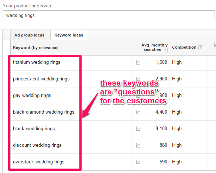Click help icon next to Avg. monthly searches
This screenshot has width=216, height=173.
[x=165, y=50]
